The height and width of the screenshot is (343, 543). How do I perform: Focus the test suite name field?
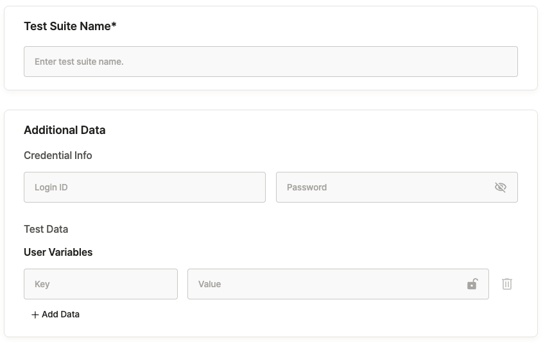pyautogui.click(x=270, y=62)
